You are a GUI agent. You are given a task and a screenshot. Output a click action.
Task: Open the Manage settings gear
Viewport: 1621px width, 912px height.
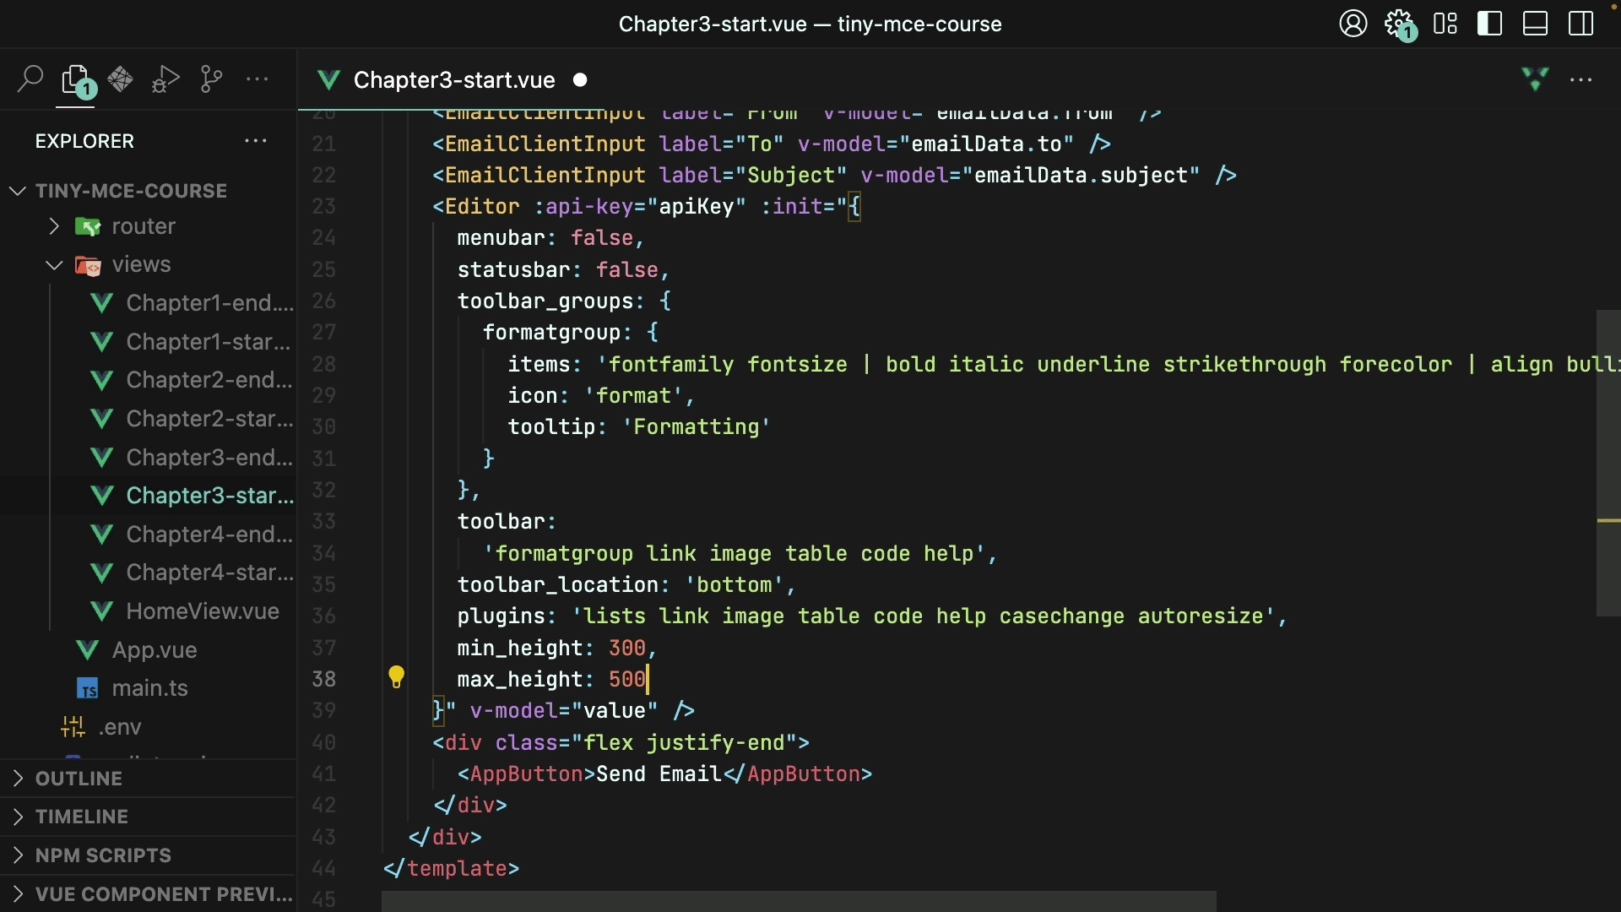click(1400, 24)
